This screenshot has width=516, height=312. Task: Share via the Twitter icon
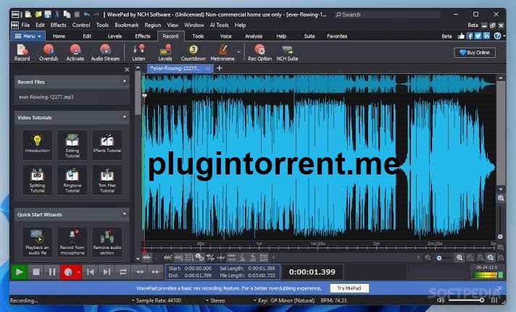[x=478, y=36]
